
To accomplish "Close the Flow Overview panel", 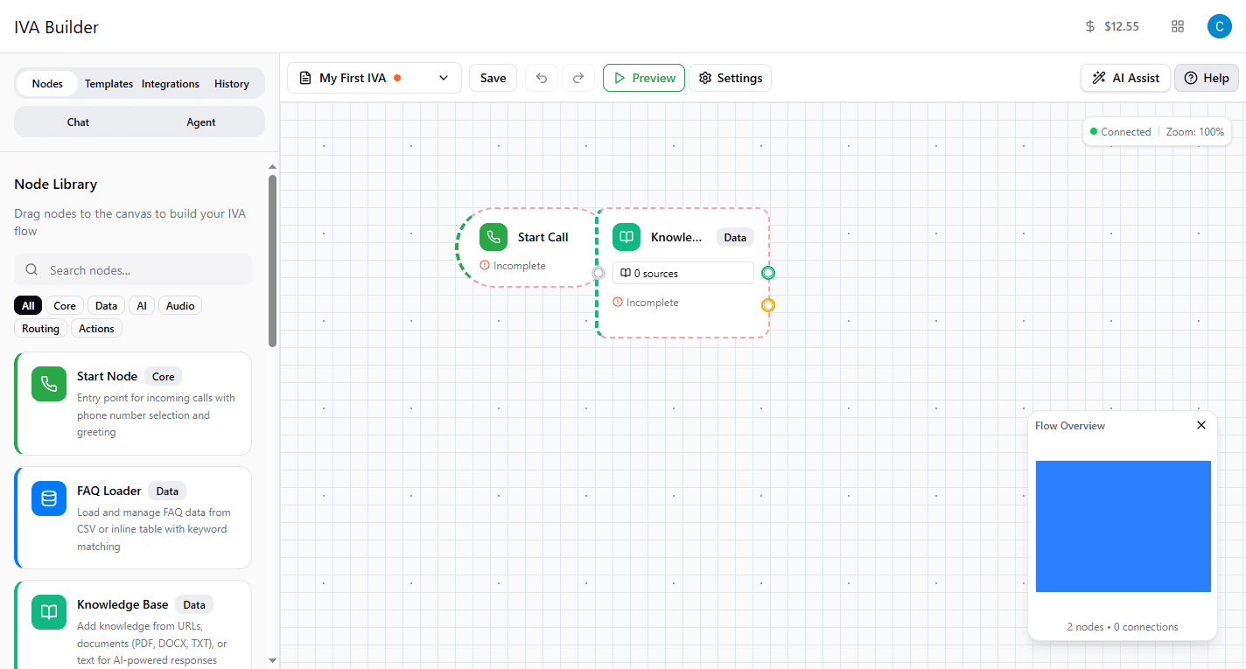I will coord(1200,425).
